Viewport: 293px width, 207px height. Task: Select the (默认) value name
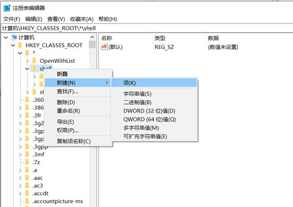coord(115,47)
